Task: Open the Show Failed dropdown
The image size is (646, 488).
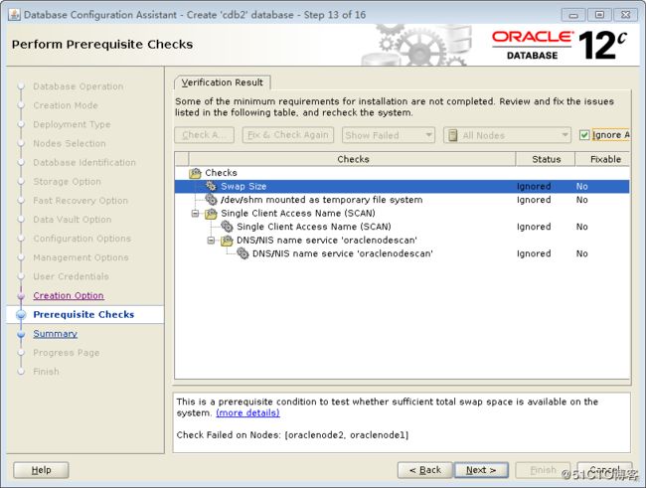Action: click(388, 135)
